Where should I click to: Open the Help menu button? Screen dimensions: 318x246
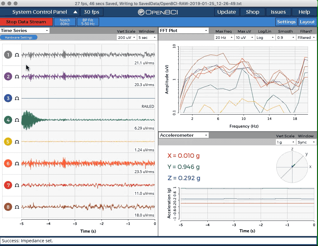[x=304, y=12]
